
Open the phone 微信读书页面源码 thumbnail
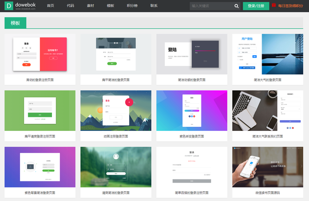(268, 167)
